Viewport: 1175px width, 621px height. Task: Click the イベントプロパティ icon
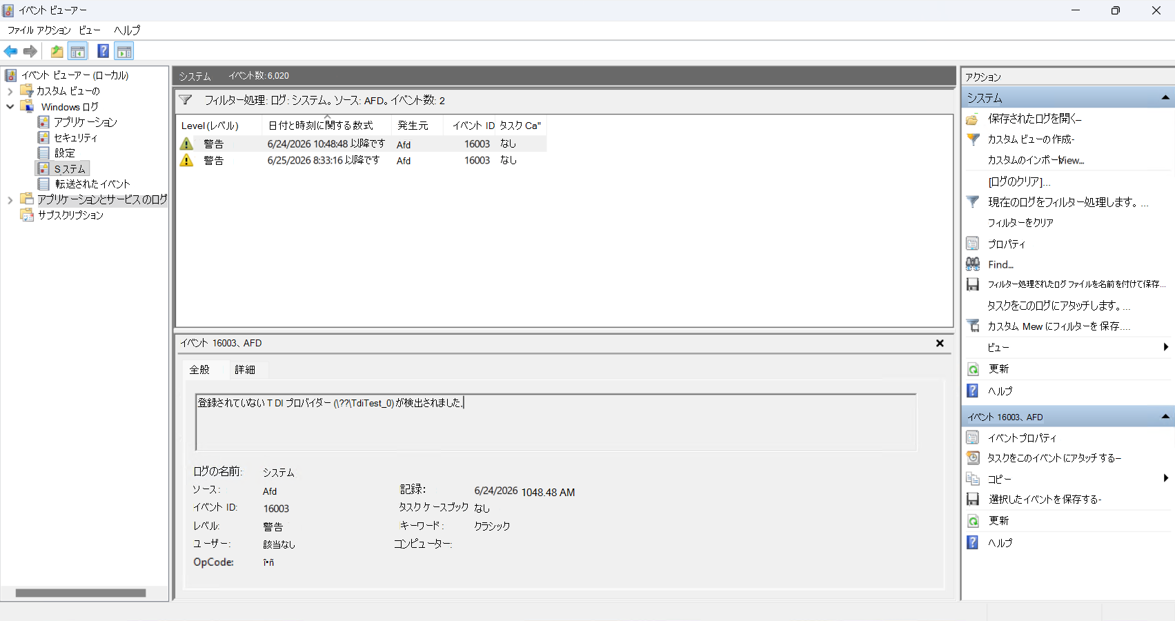click(973, 437)
